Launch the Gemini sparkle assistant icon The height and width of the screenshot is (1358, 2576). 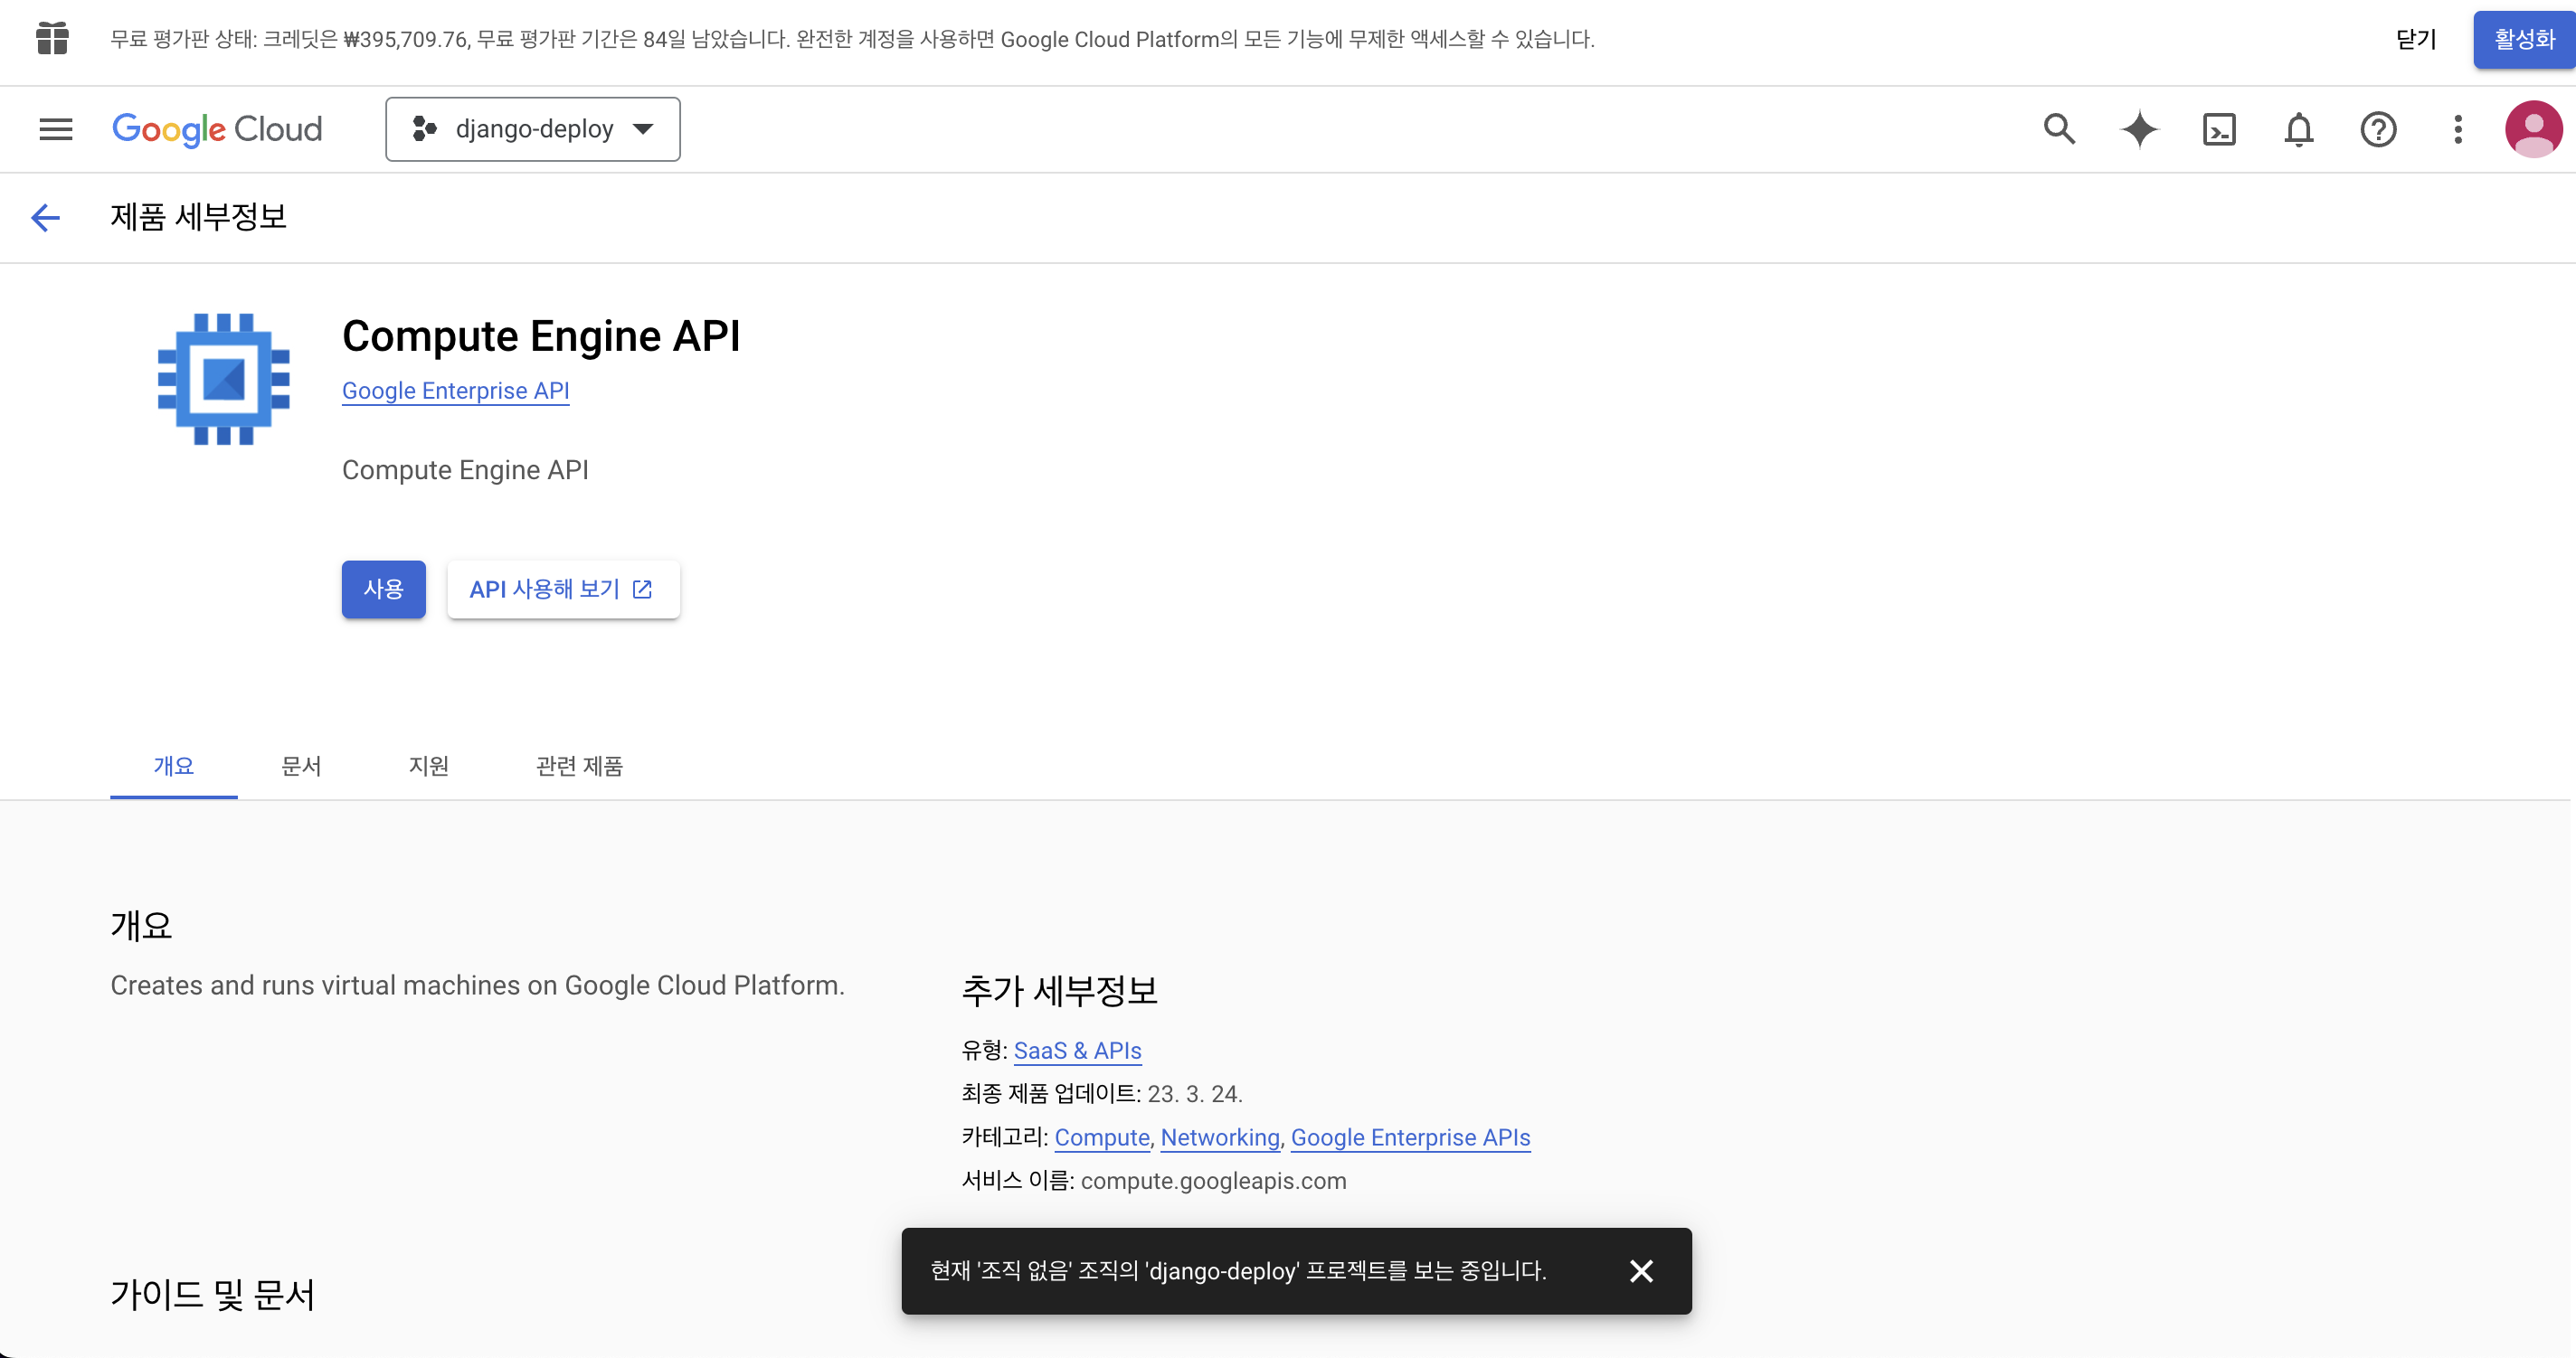tap(2139, 129)
